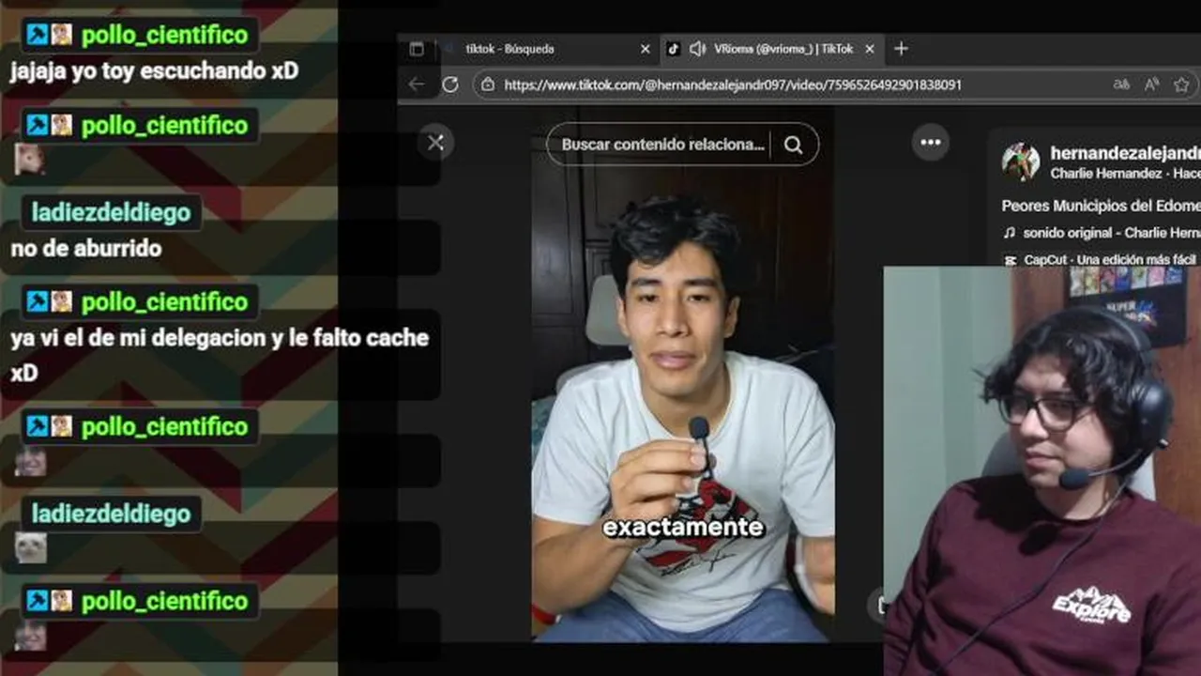Open the hernandezalejandr username link
The height and width of the screenshot is (676, 1201).
click(x=1125, y=153)
